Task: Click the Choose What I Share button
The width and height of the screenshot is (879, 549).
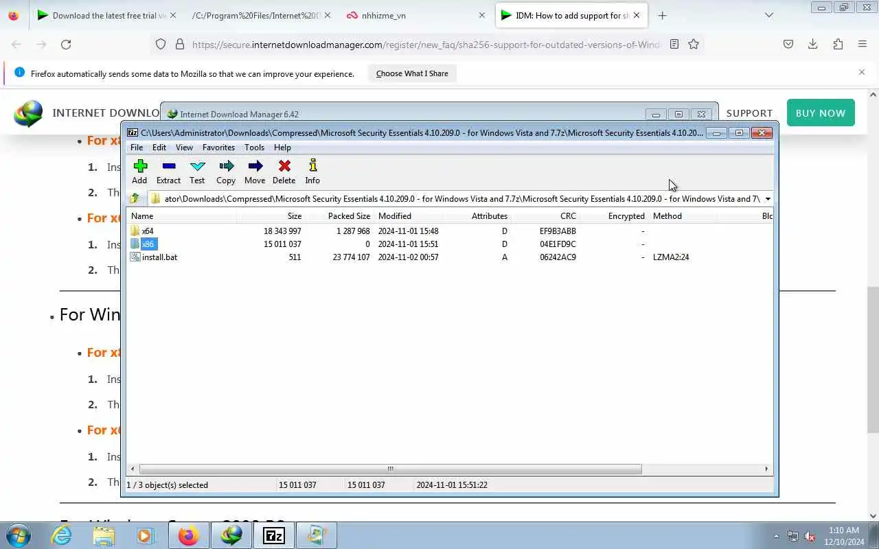Action: [412, 73]
